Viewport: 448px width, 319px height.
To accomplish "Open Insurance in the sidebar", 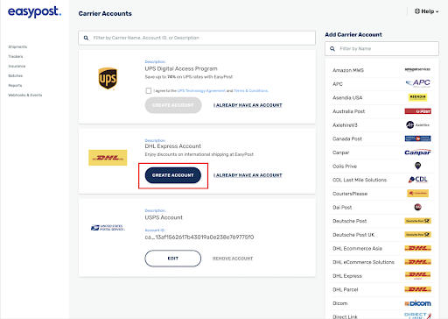I will click(x=17, y=66).
